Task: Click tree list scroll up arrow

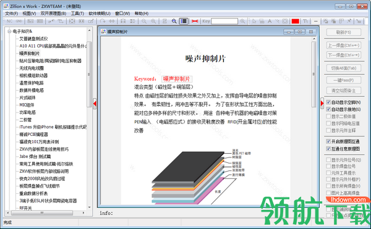Action: click(90, 30)
